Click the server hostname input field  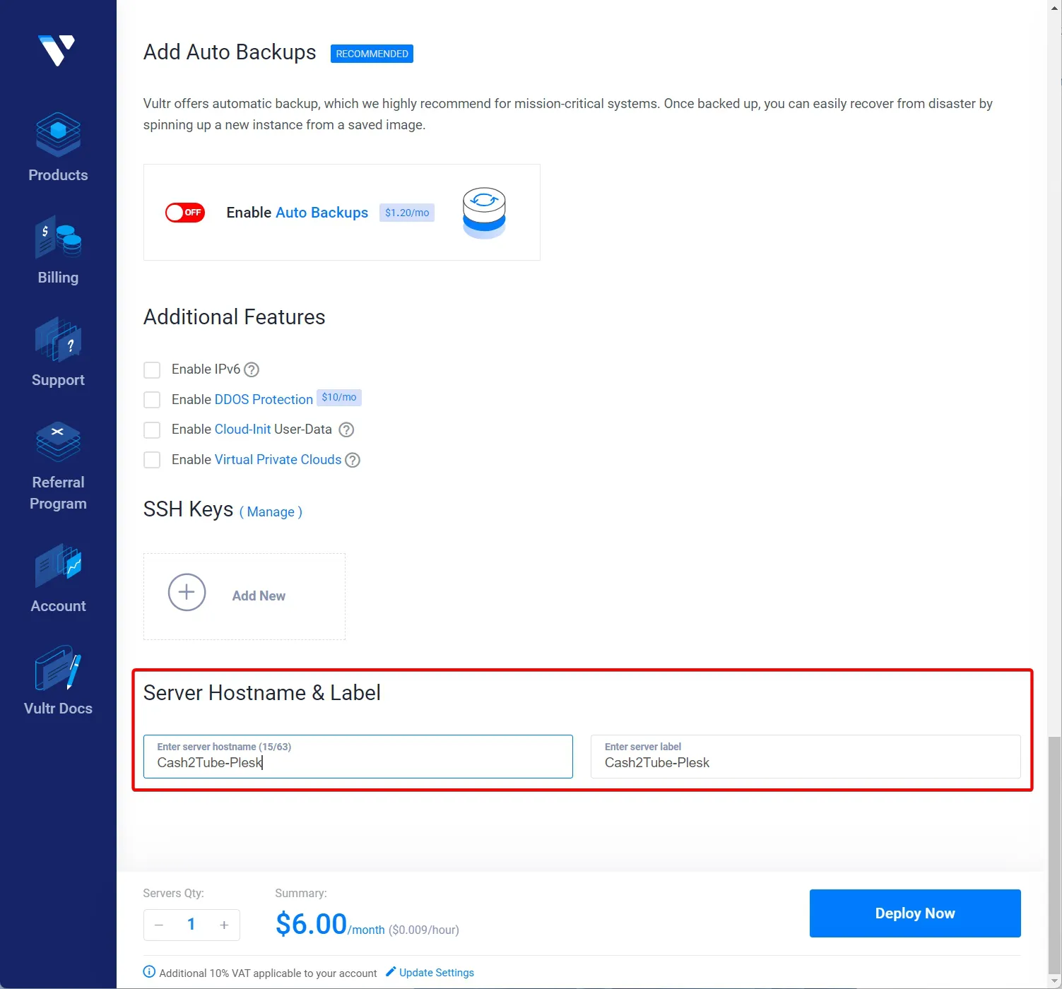coord(358,757)
